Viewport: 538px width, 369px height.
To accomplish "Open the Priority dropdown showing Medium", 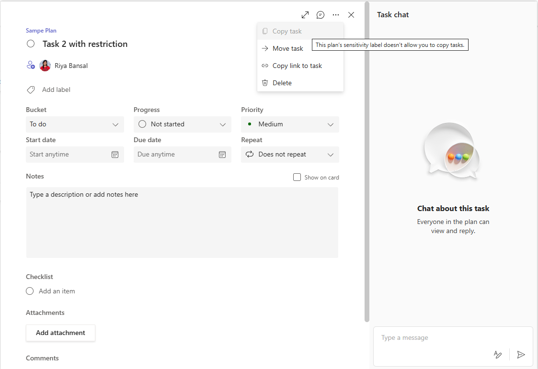I will point(290,124).
